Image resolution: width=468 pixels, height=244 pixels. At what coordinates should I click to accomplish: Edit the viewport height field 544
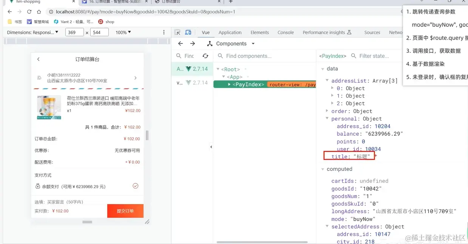[x=100, y=32]
